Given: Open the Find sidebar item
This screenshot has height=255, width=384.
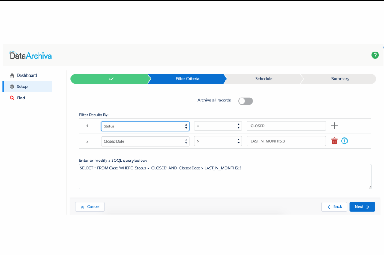Looking at the screenshot, I should [x=27, y=98].
